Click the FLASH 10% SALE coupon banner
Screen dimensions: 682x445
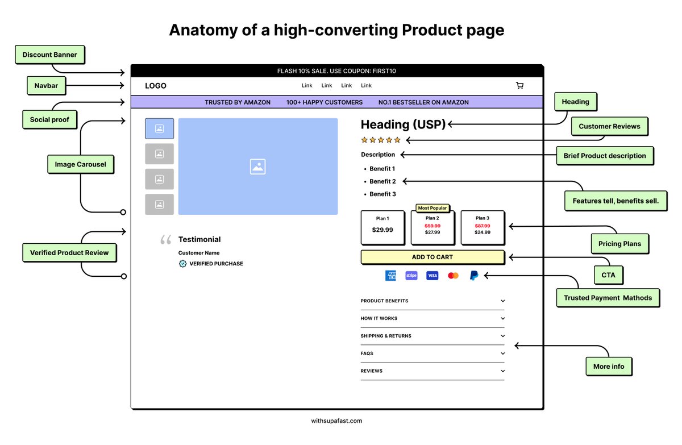(337, 71)
